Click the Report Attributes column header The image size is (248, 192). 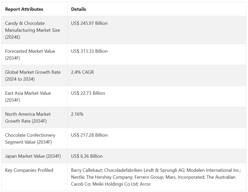click(24, 9)
